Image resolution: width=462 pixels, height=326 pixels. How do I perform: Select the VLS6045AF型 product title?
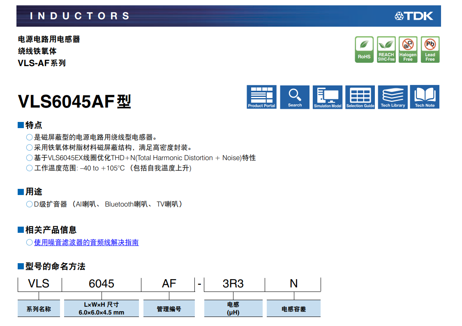tap(74, 101)
